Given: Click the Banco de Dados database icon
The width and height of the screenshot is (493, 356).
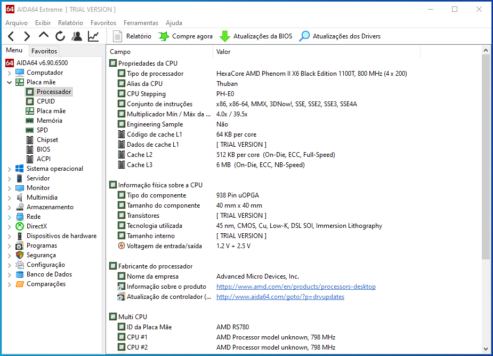Looking at the screenshot, I should [20, 274].
